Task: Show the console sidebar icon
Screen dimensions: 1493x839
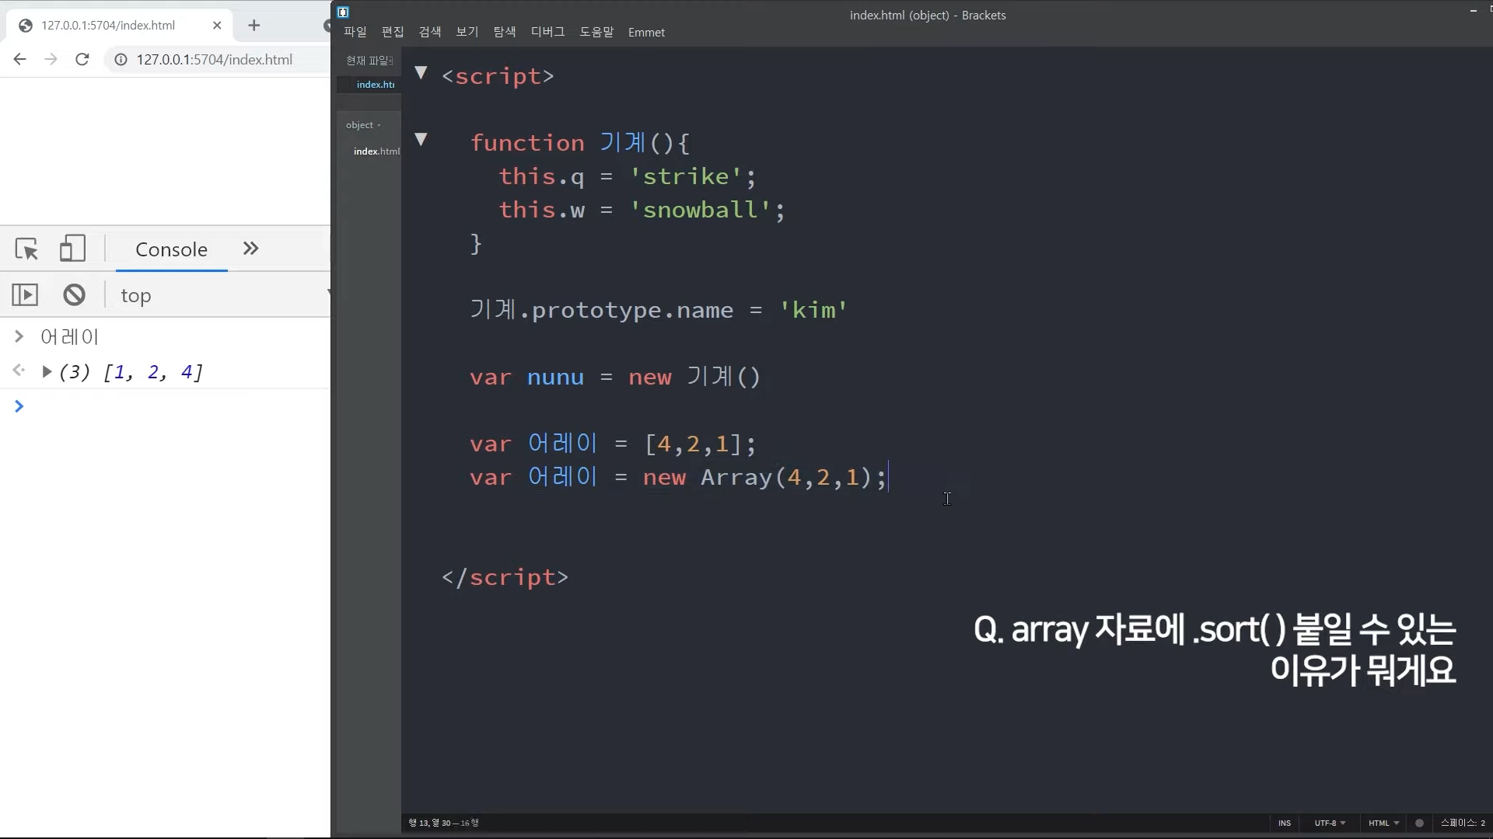Action: tap(25, 295)
